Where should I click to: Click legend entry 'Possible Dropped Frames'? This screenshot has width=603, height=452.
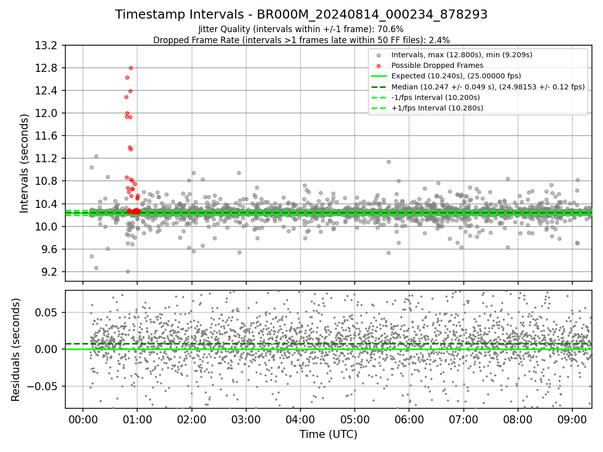(437, 65)
